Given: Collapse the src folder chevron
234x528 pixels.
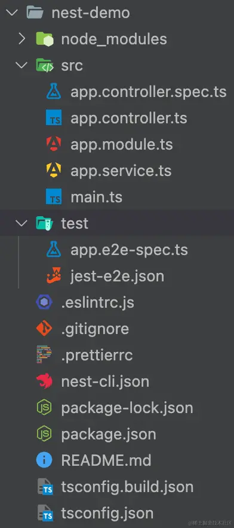Looking at the screenshot, I should (22, 65).
